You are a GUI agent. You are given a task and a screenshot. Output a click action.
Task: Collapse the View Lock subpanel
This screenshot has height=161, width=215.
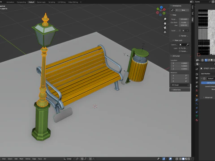pyautogui.click(x=173, y=40)
